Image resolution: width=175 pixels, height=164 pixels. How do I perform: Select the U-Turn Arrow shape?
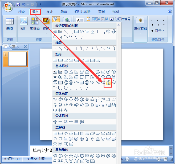(x=103, y=100)
